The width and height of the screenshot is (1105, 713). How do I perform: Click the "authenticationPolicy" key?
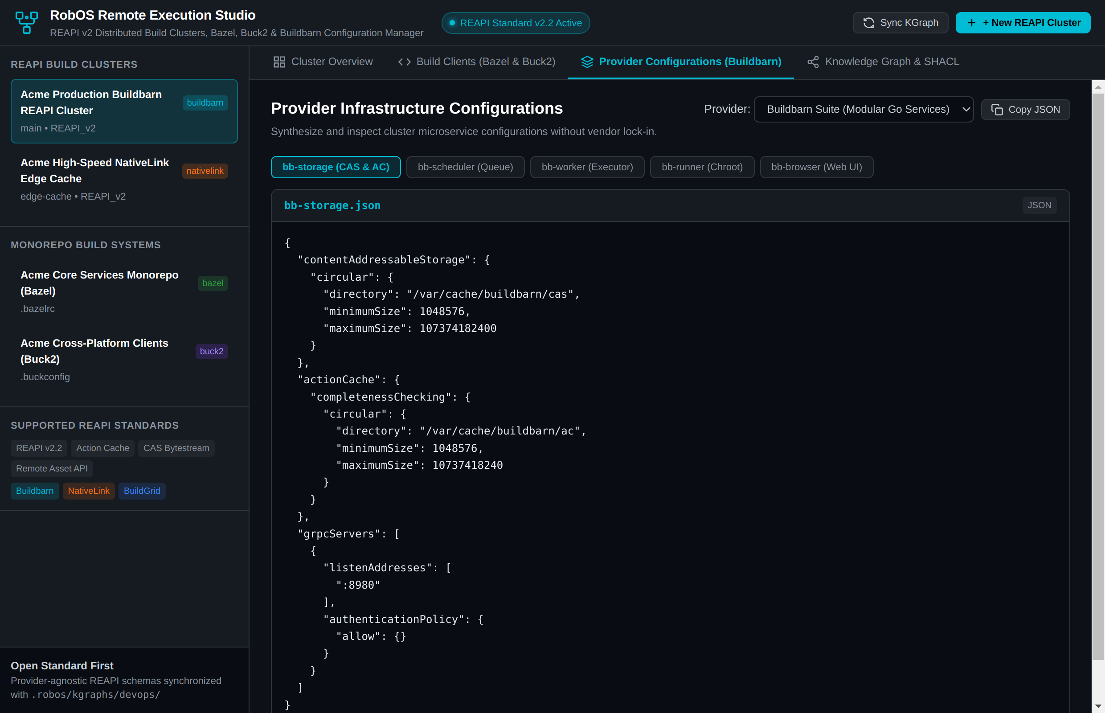pyautogui.click(x=393, y=619)
